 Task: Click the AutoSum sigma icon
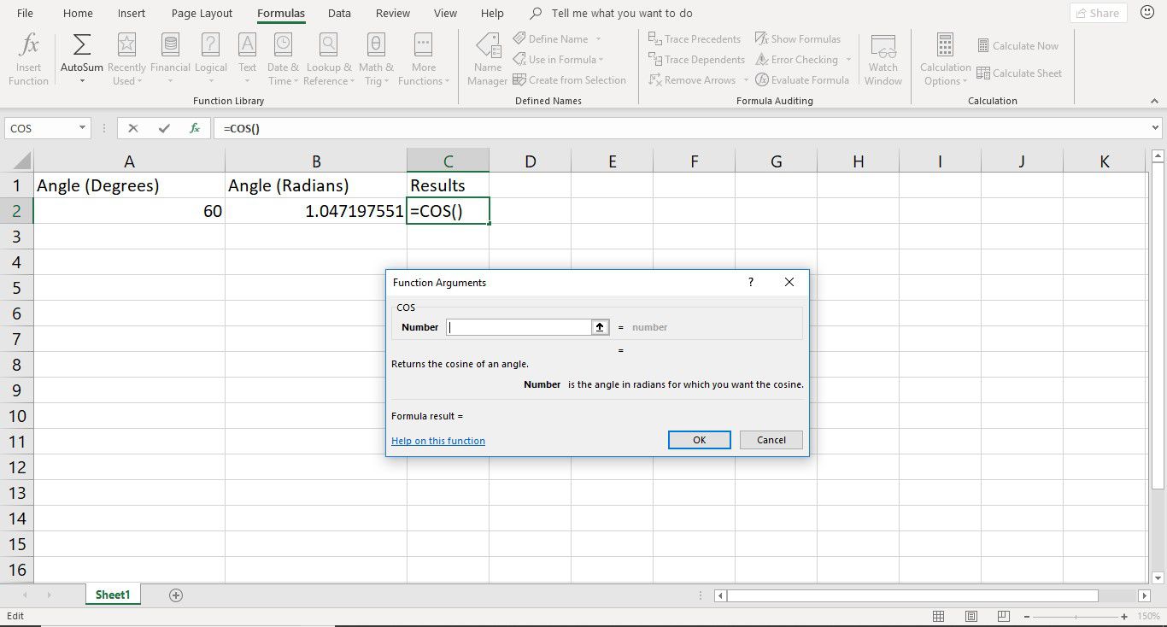click(82, 44)
